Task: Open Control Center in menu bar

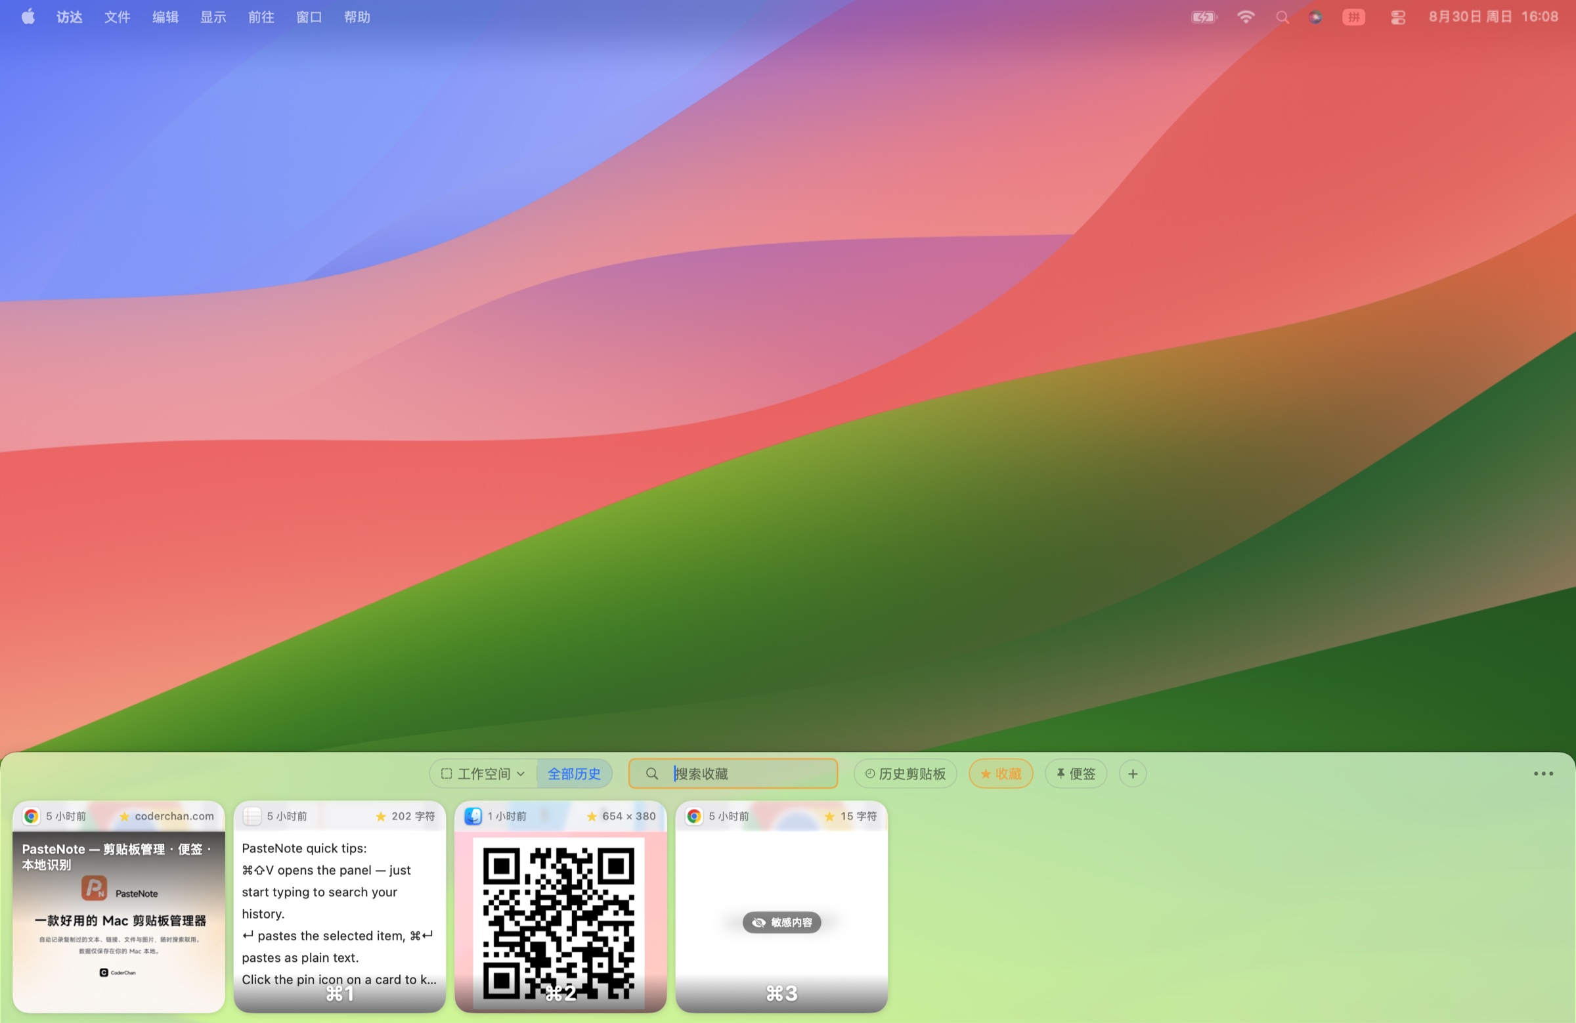Action: [1397, 17]
